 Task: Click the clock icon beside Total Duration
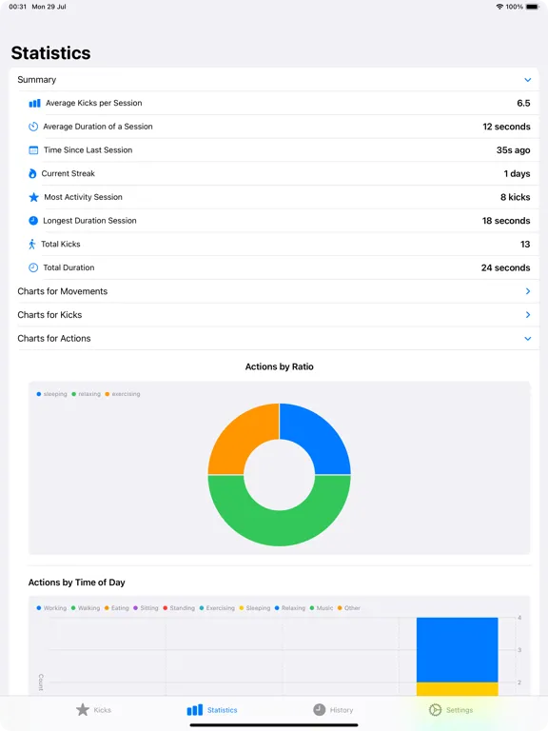33,267
